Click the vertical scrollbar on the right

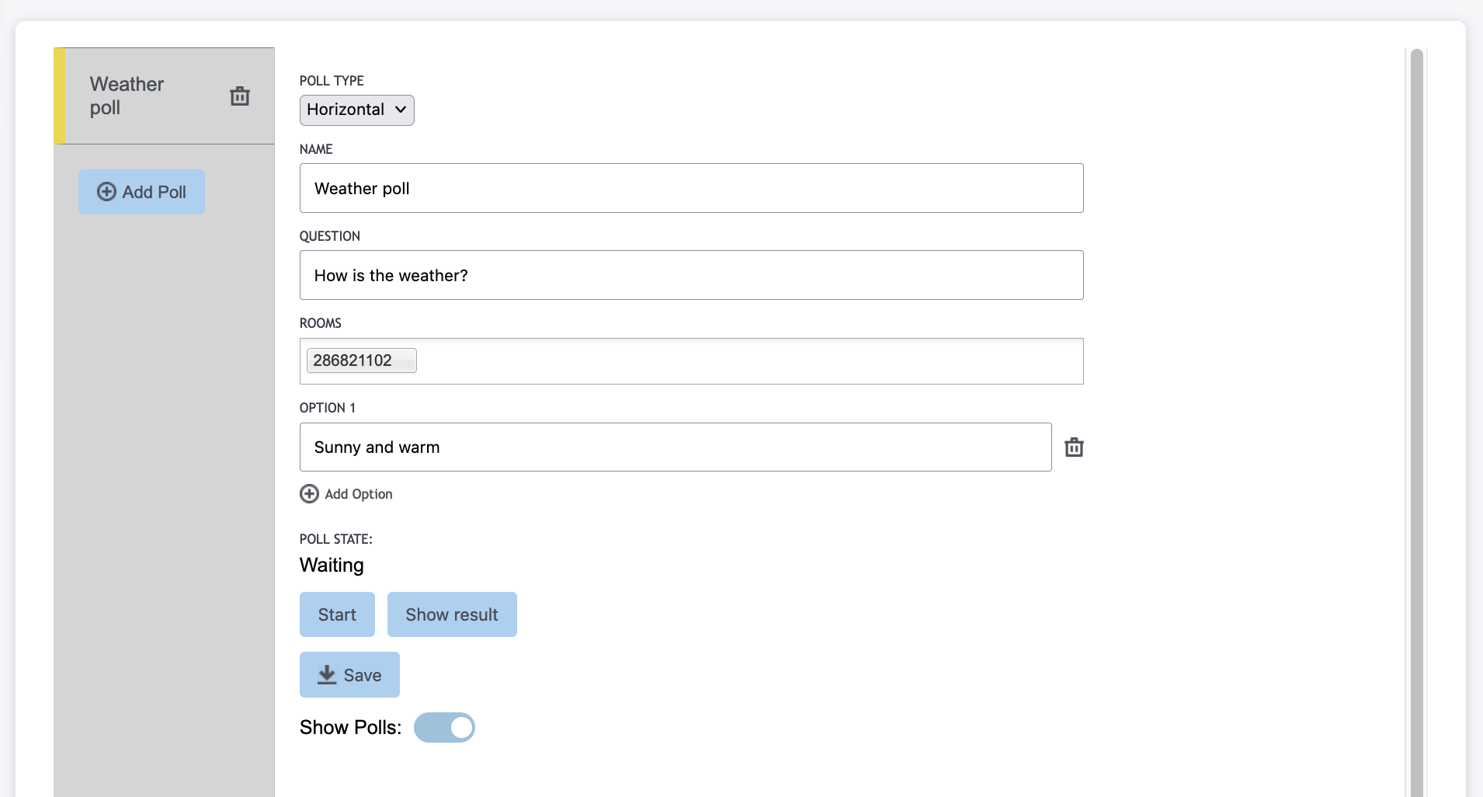click(1416, 419)
